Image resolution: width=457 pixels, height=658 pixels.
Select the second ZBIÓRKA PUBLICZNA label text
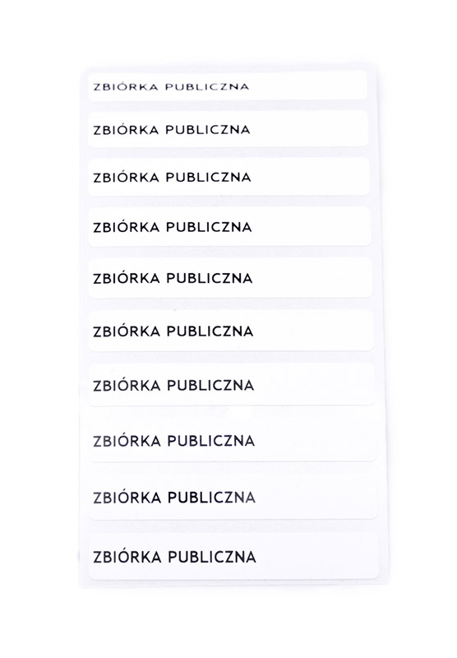click(x=172, y=129)
